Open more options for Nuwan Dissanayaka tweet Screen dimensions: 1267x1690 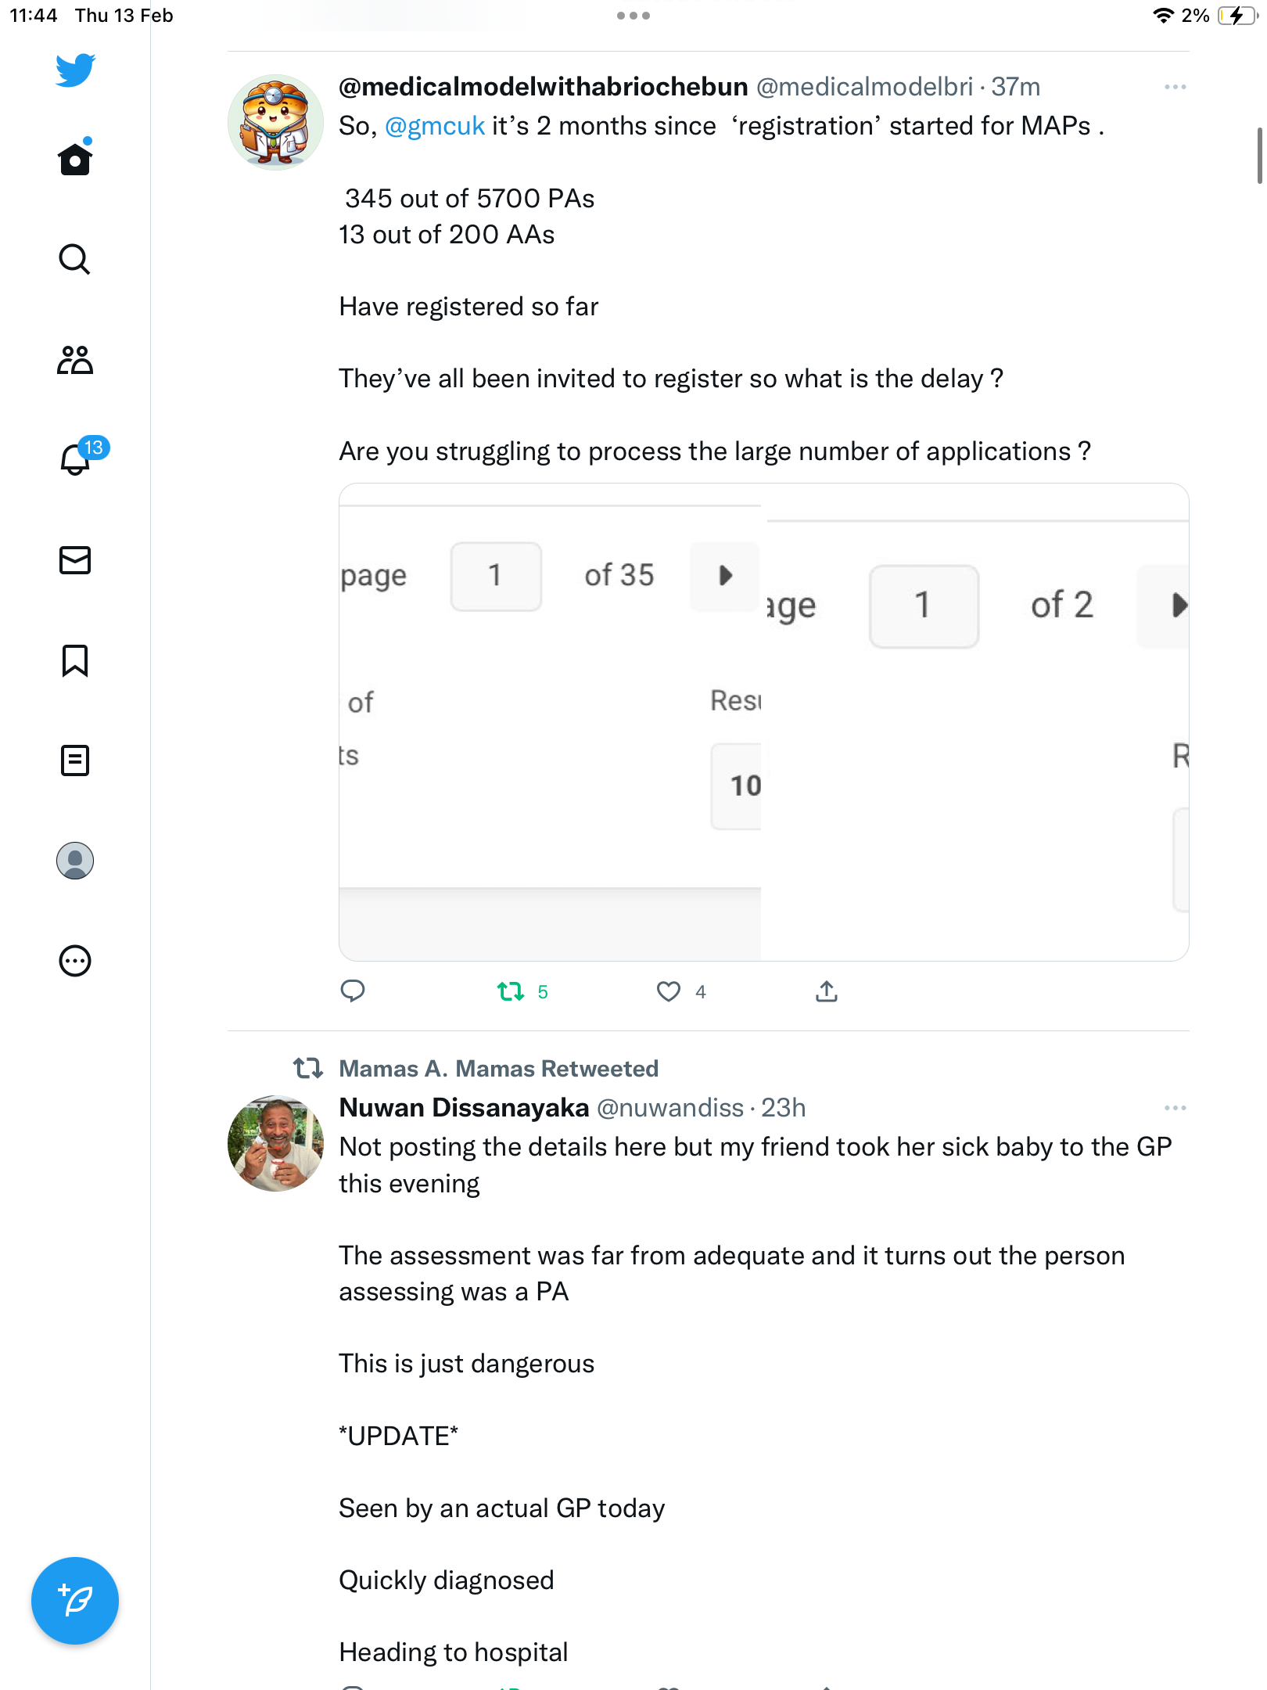1175,1108
